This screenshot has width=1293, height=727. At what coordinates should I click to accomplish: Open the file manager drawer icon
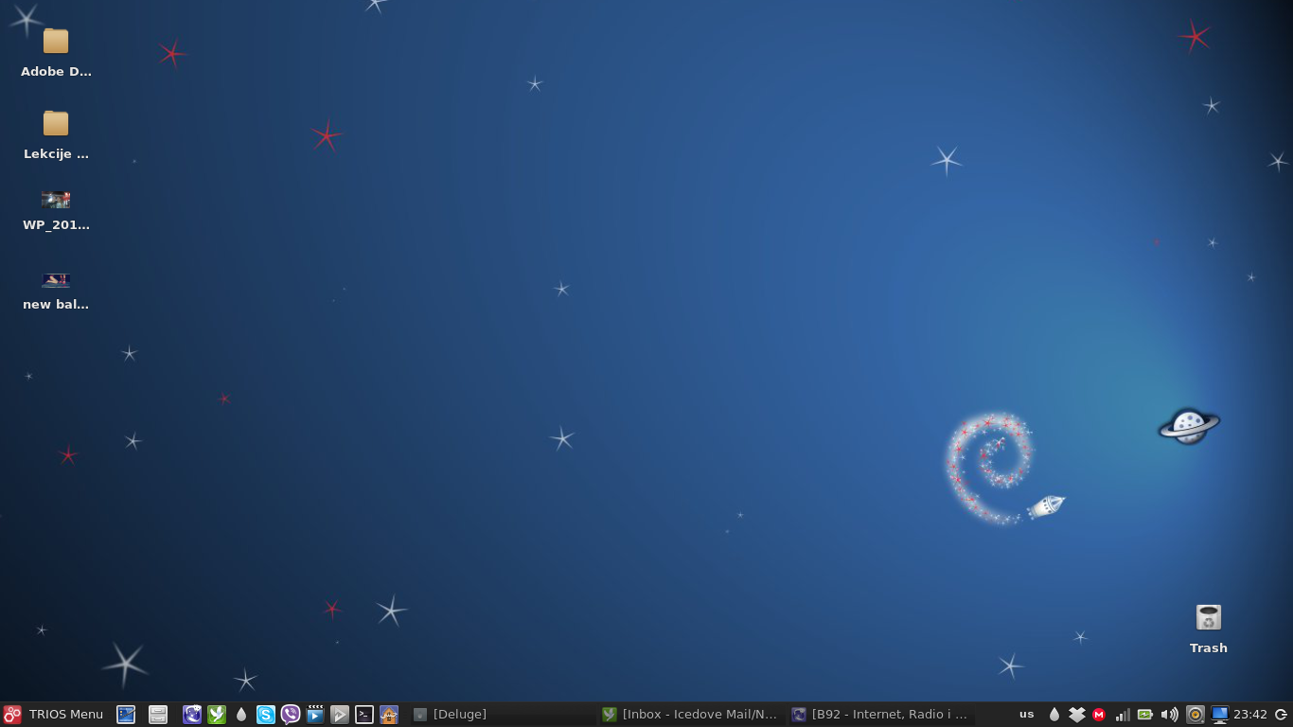[x=158, y=715]
